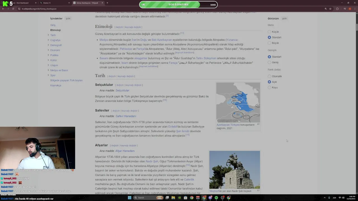Image resolution: width=358 pixels, height=201 pixels.
Task: Expand the Kültür section in contents
Action: (48, 60)
